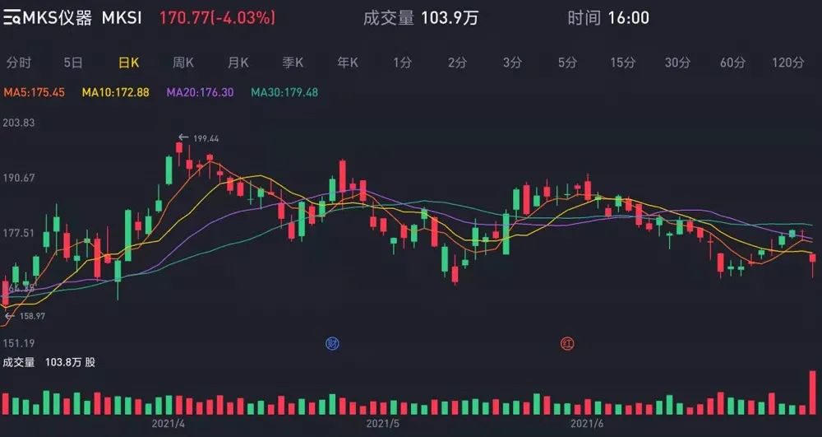The width and height of the screenshot is (822, 437).
Task: Choose the 15分 interval tab
Action: [x=622, y=63]
